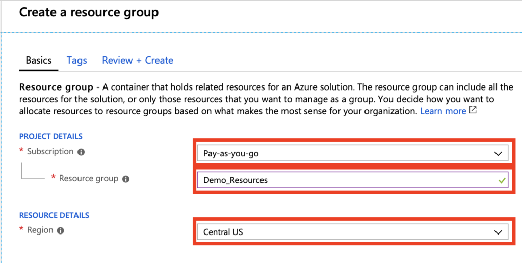Click the PROJECT DETAILS section heading
This screenshot has height=263, width=522.
(x=51, y=136)
